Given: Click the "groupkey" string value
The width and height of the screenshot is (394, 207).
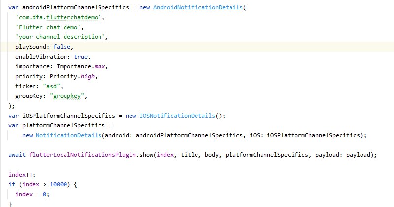Looking at the screenshot, I should 67,96.
